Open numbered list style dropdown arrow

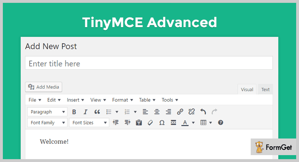click(x=135, y=112)
